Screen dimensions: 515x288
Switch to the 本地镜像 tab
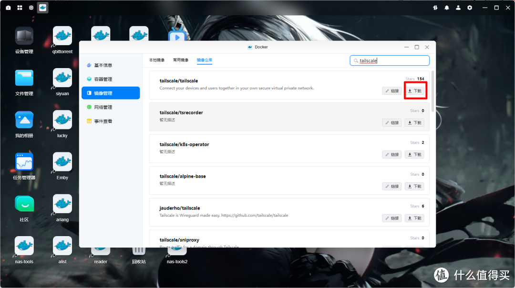tap(157, 60)
